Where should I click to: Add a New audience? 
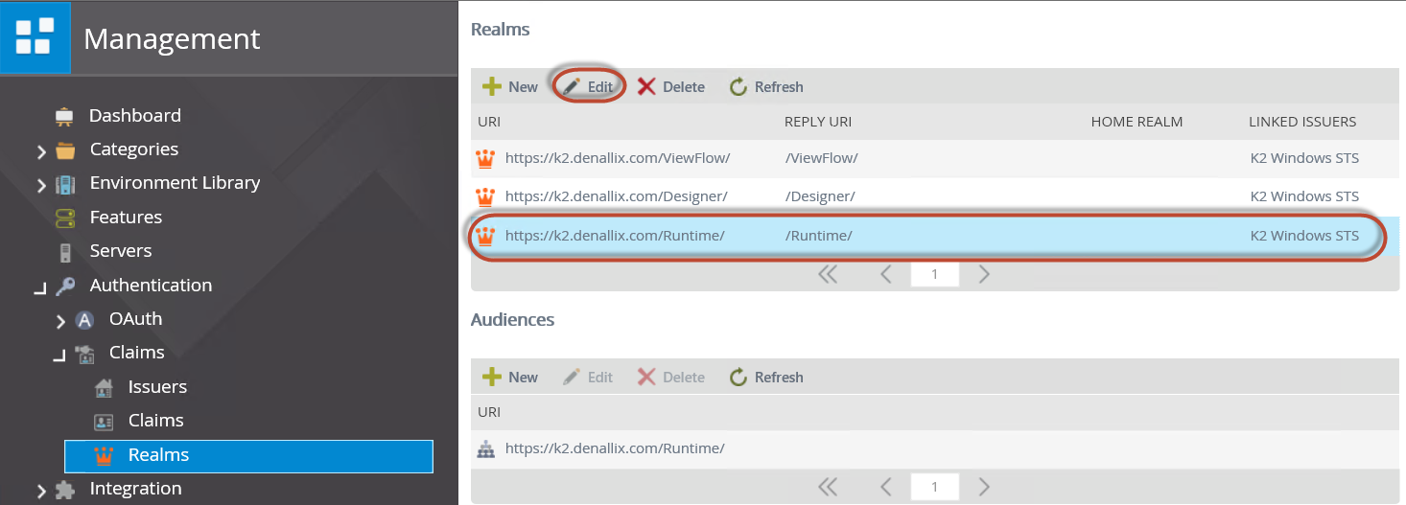(510, 378)
